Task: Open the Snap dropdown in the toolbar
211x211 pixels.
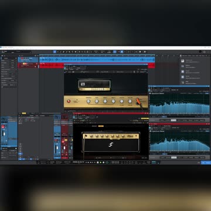Action: (109, 52)
